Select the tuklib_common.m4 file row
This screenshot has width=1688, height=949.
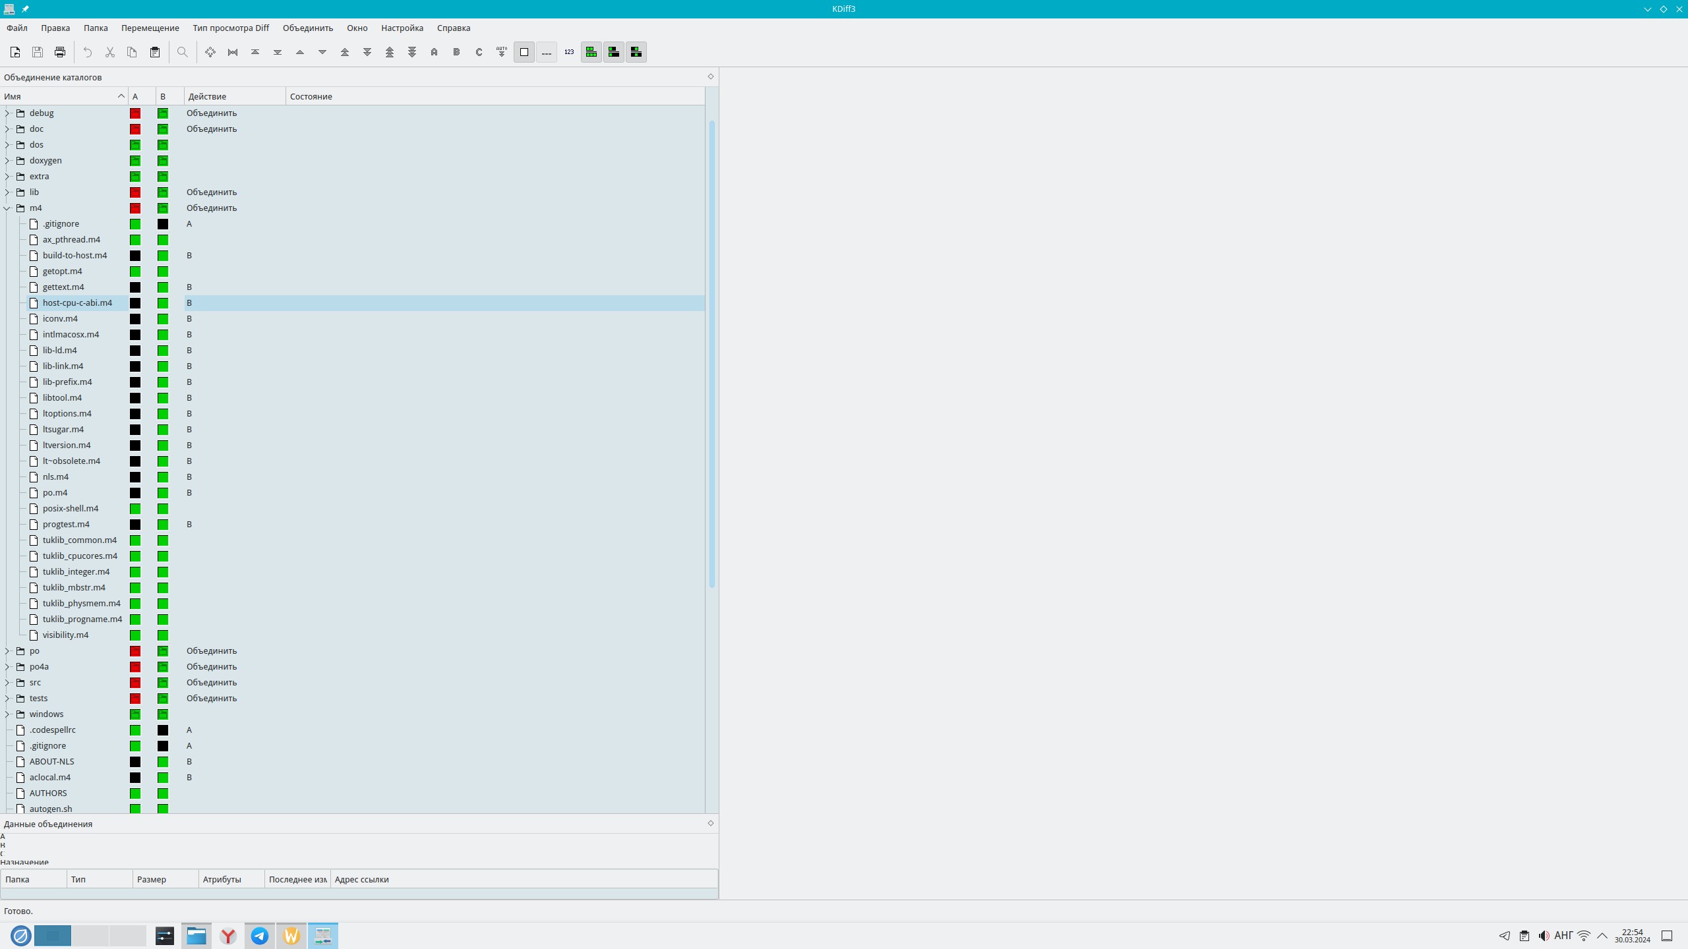coord(79,540)
